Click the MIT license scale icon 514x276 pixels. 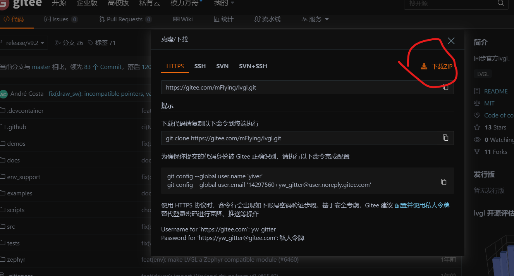pyautogui.click(x=477, y=103)
